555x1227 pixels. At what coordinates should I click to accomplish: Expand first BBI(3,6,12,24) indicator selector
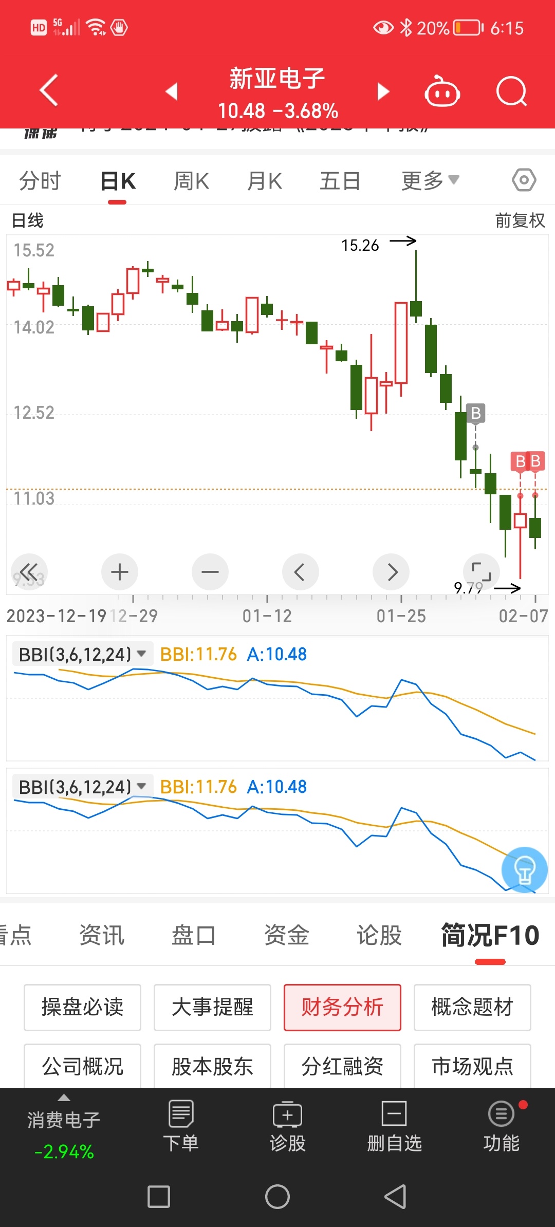tap(82, 654)
